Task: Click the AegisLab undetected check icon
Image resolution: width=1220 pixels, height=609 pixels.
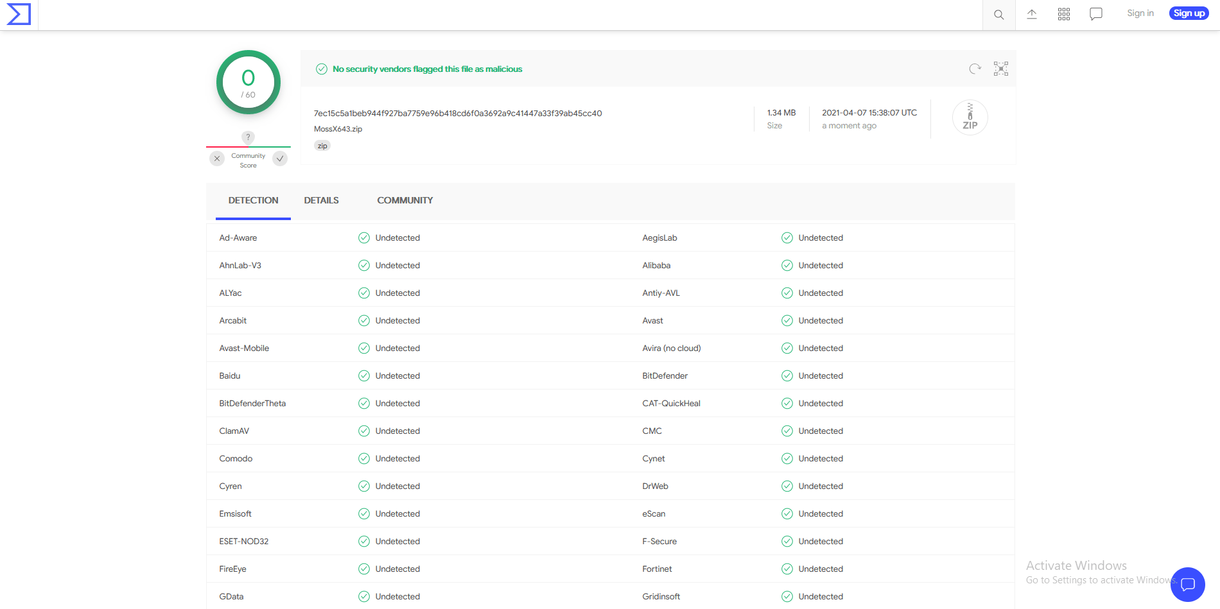Action: [x=787, y=238]
